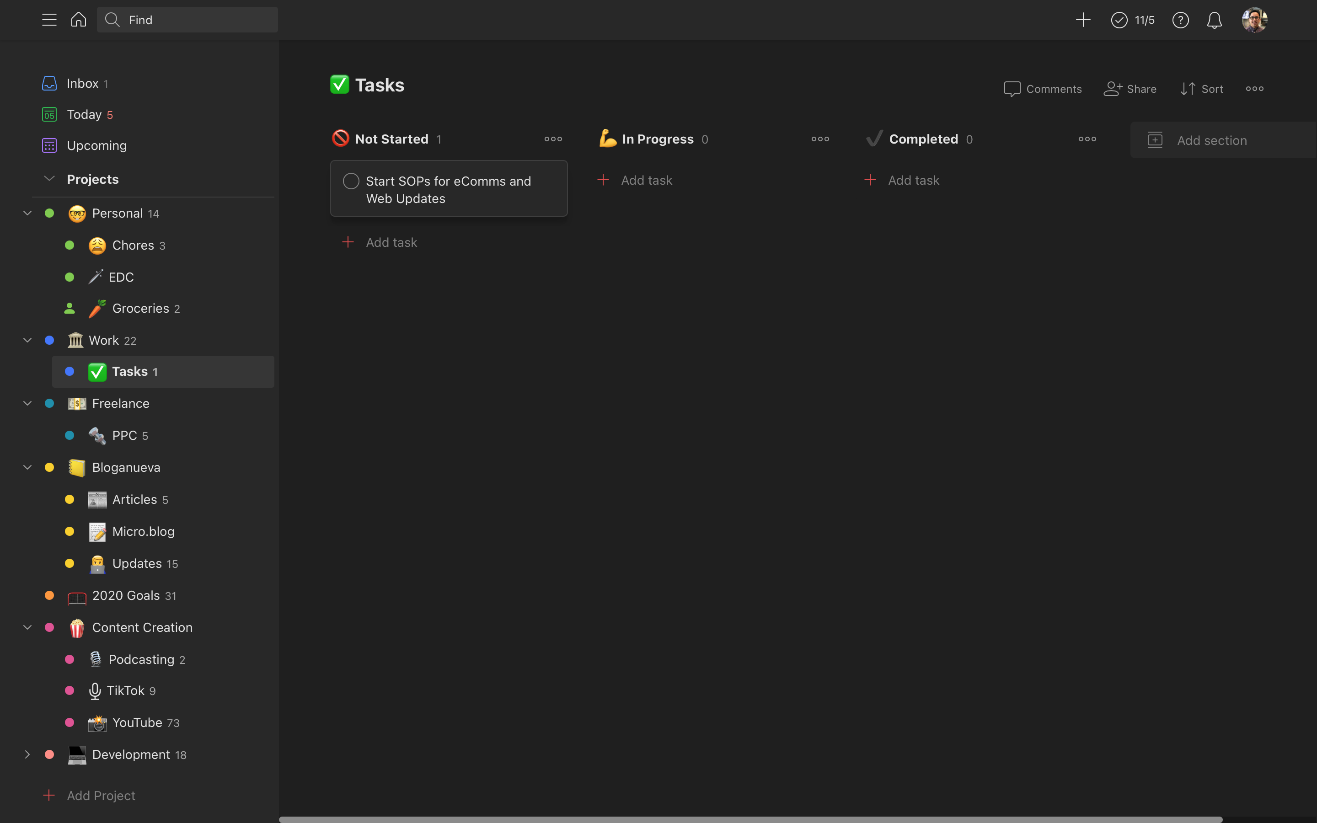Click the In Progress section title
Screen dimensions: 1317x823
coord(658,139)
